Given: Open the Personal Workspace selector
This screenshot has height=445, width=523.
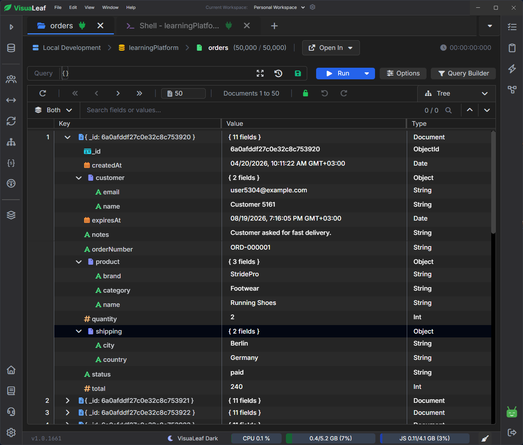Looking at the screenshot, I should coord(279,7).
